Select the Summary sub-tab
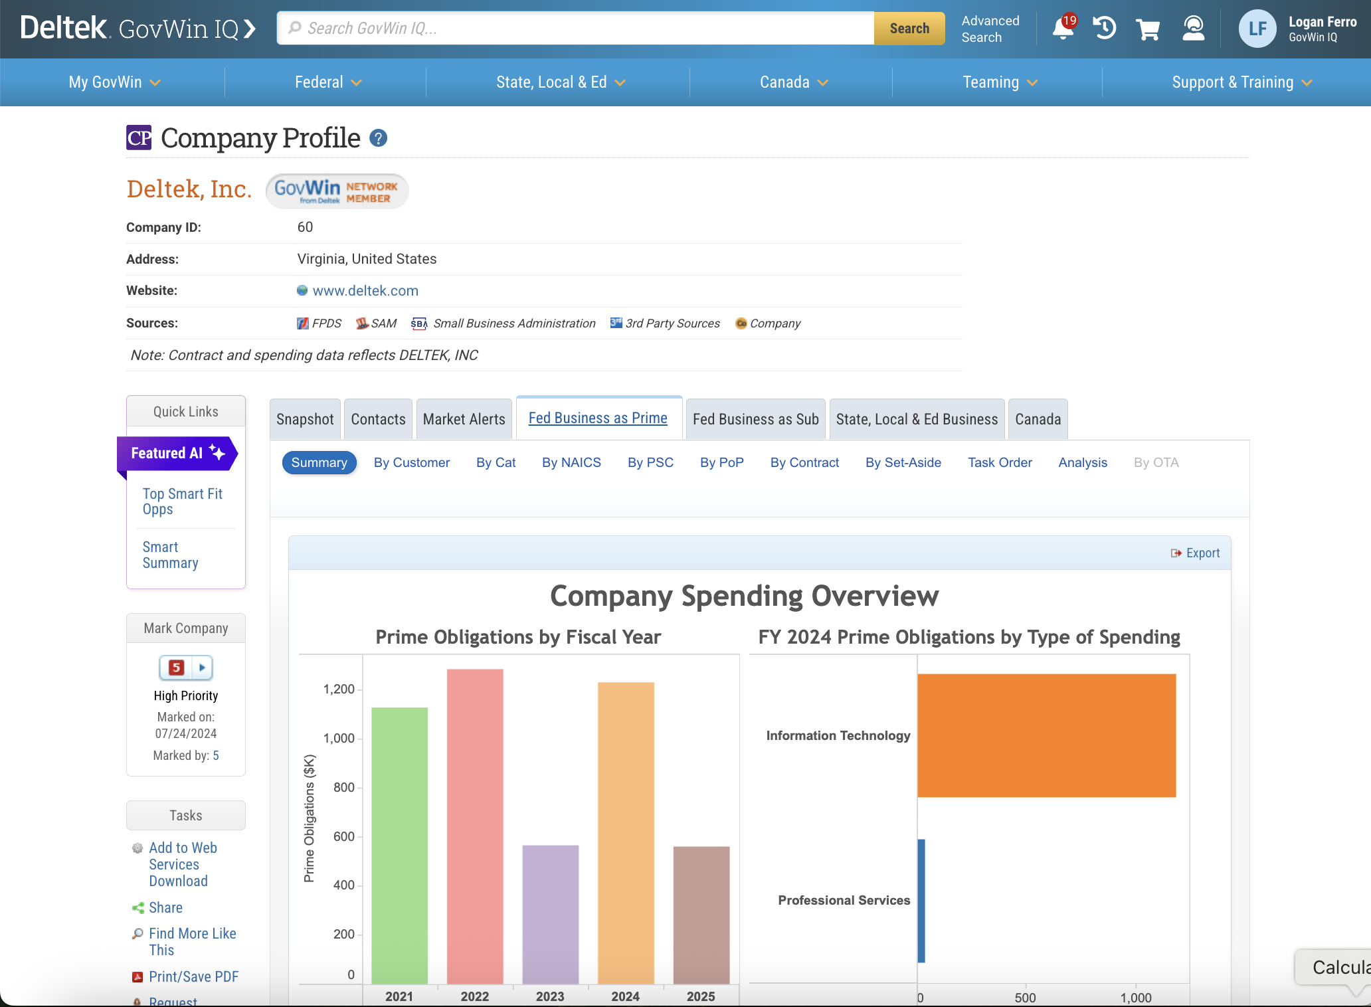 [319, 462]
